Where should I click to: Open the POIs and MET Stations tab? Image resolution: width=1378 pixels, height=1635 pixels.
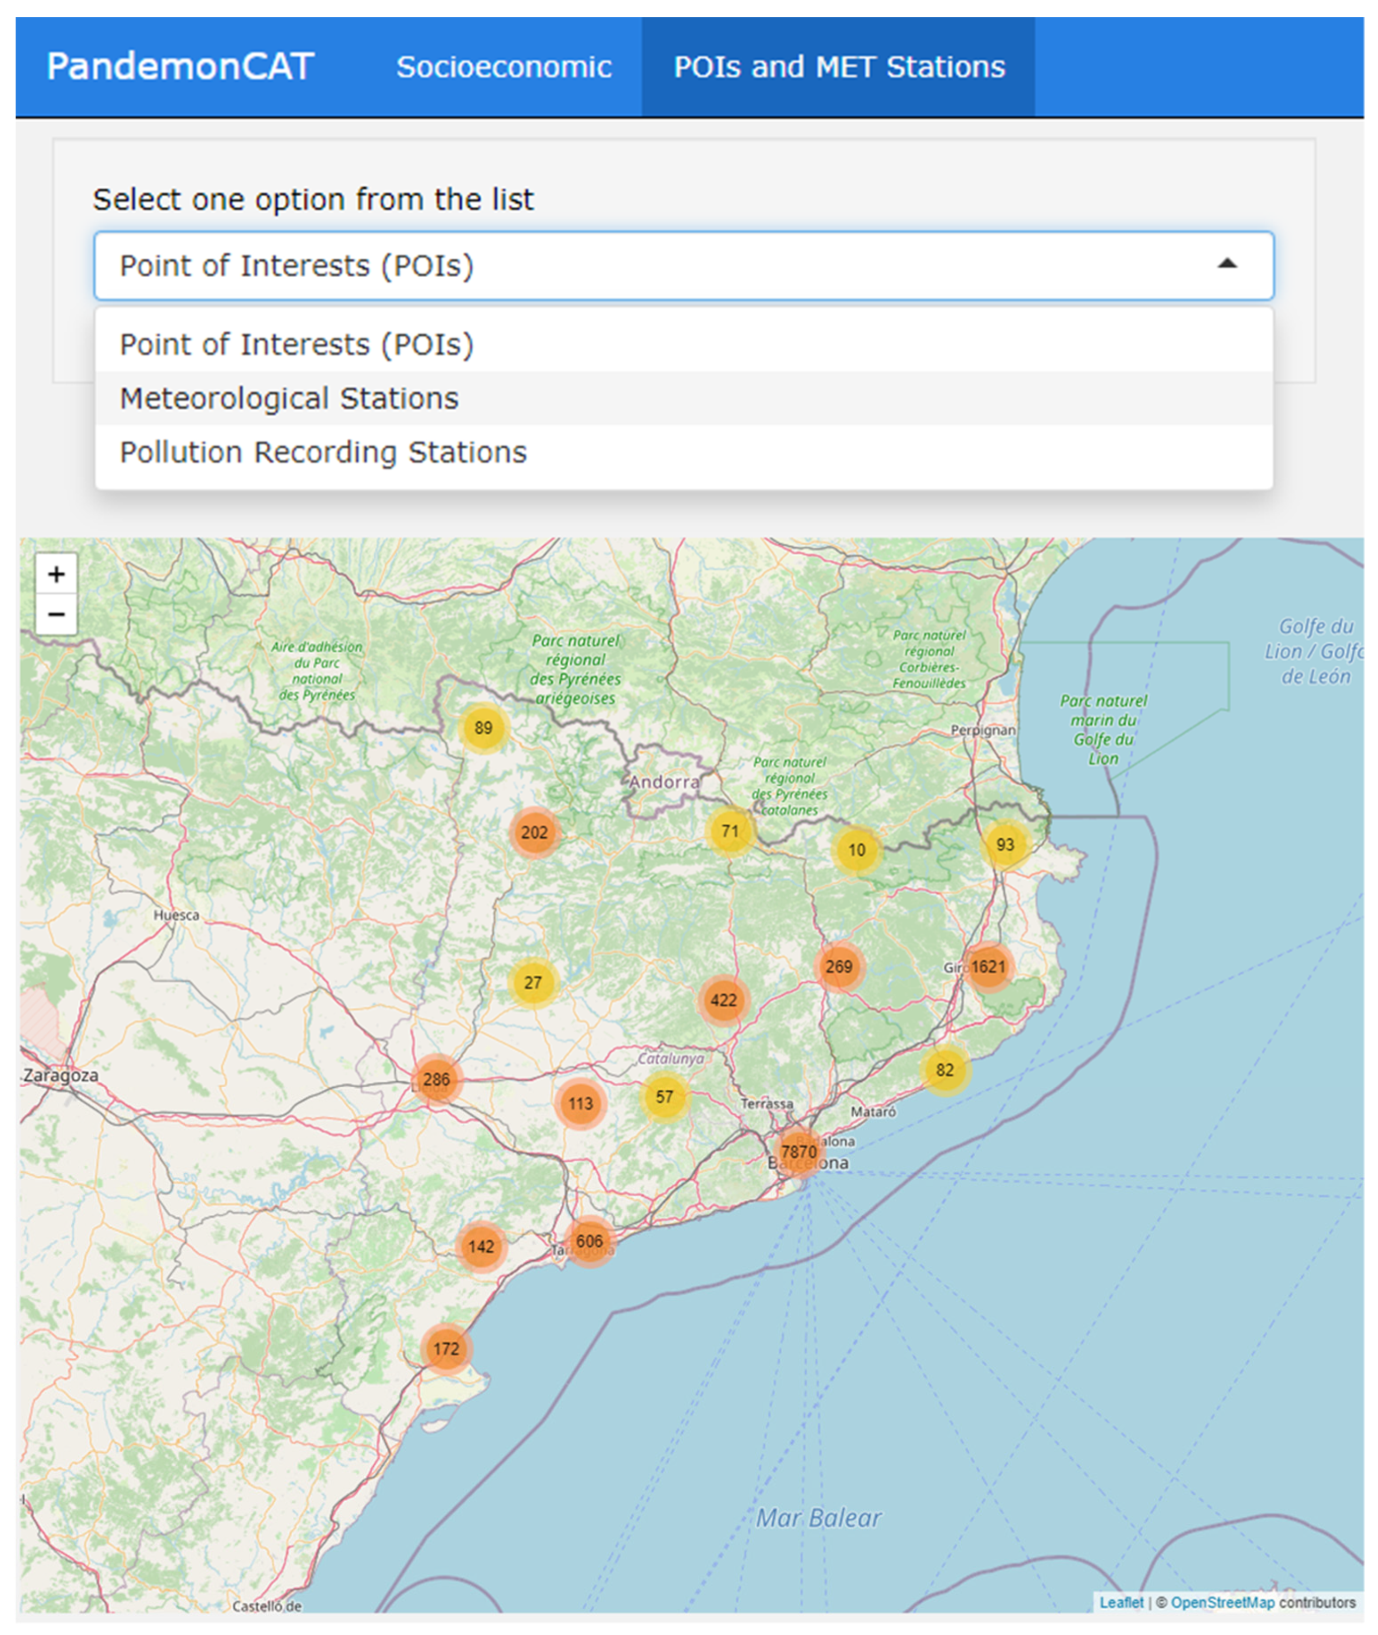(839, 67)
